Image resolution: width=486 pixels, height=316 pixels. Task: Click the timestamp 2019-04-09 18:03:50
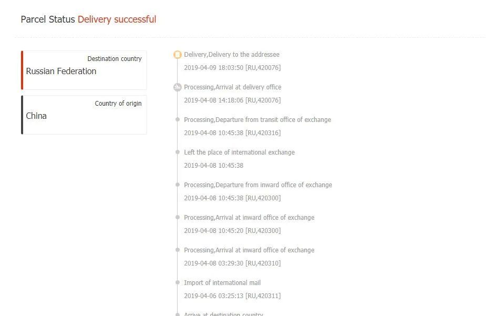(x=213, y=68)
